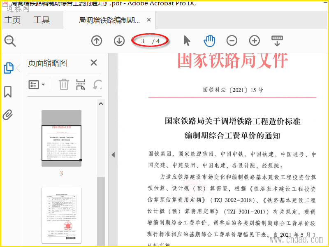The image size is (329, 247).
Task: Click the notice title 编制期综合工费单价的通知
Action: point(232,136)
